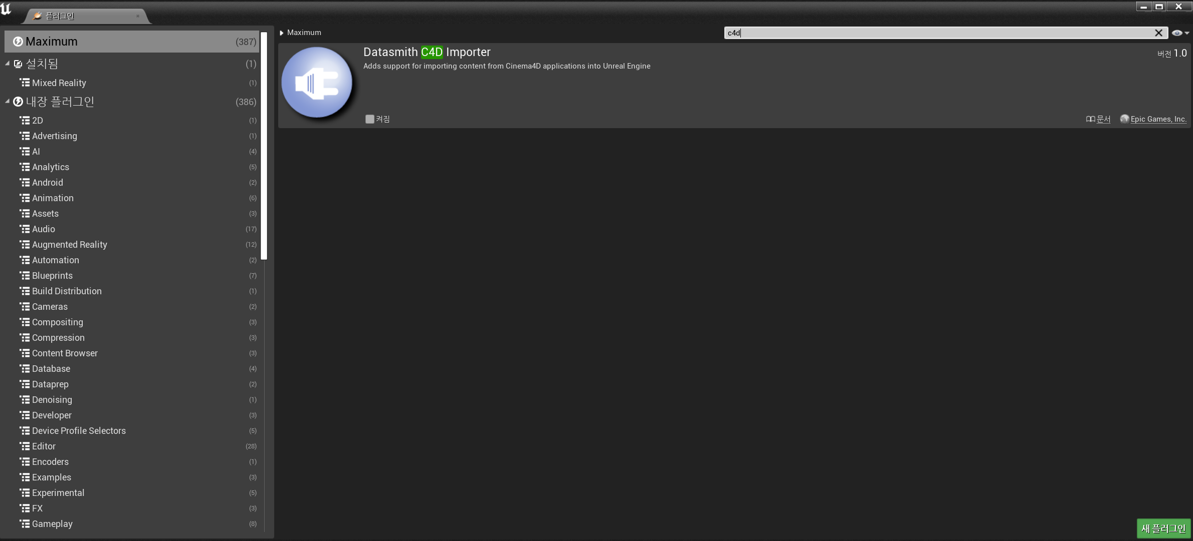Select the FX category
The image size is (1193, 541).
[132, 508]
